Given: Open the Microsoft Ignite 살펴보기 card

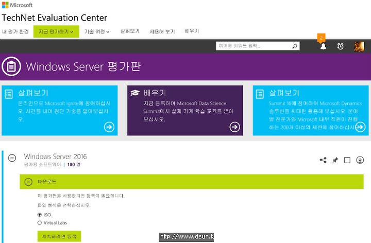Looking at the screenshot, I should (x=60, y=110).
